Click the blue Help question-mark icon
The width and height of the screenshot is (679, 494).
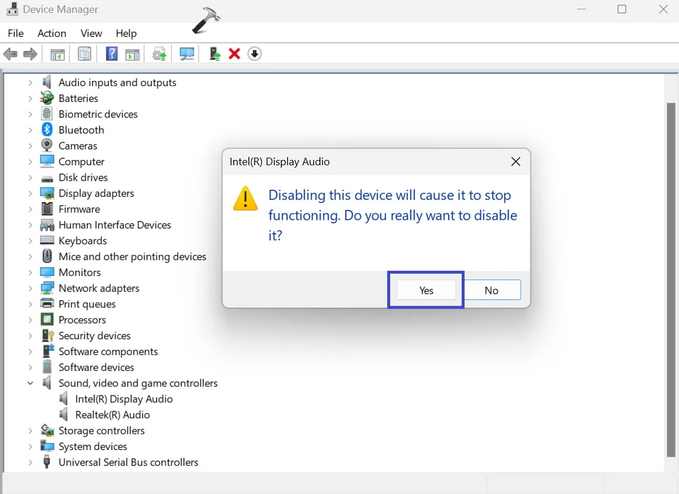[x=112, y=54]
